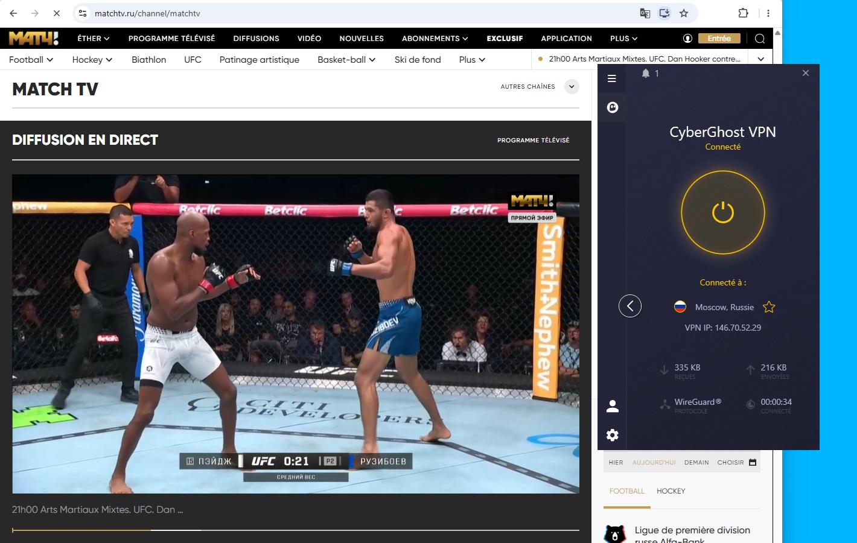The width and height of the screenshot is (857, 543).
Task: Click the install app icon in address bar
Action: pyautogui.click(x=664, y=13)
